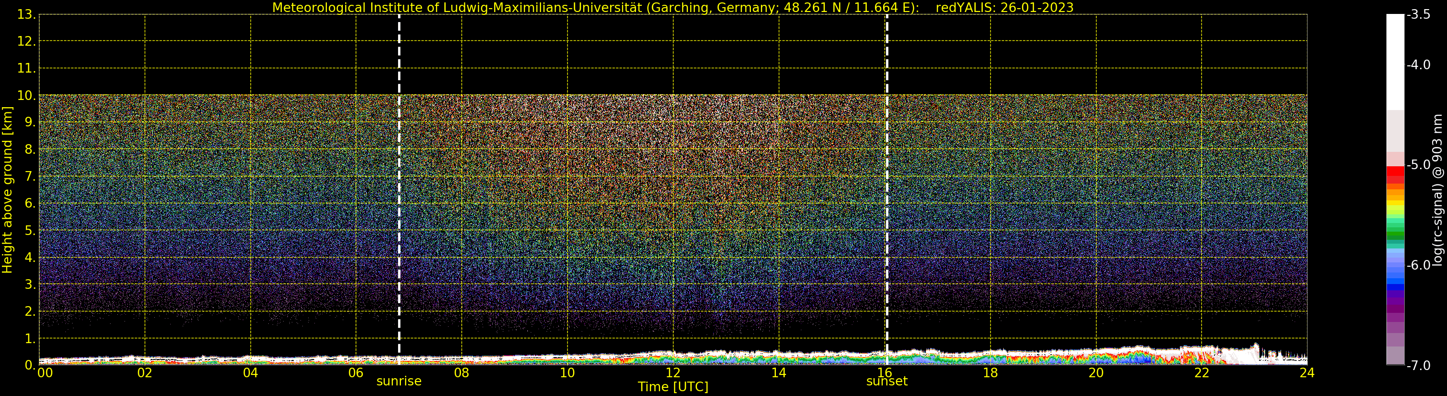Viewport: 1447px width, 396px height.
Task: Click the plot title mentioning redYALIS 26-01-2023
Action: coord(673,7)
